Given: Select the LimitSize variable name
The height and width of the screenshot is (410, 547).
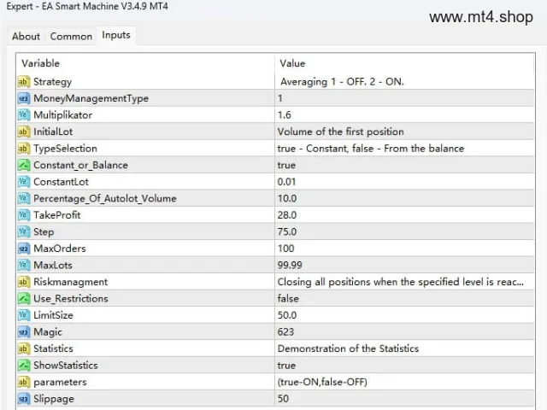Looking at the screenshot, I should pyautogui.click(x=53, y=315).
